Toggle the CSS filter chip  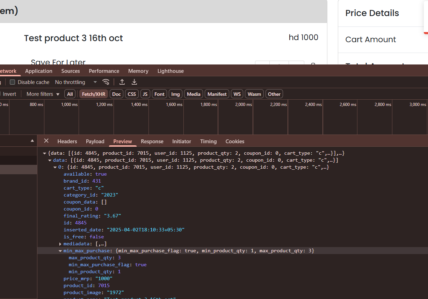click(132, 94)
